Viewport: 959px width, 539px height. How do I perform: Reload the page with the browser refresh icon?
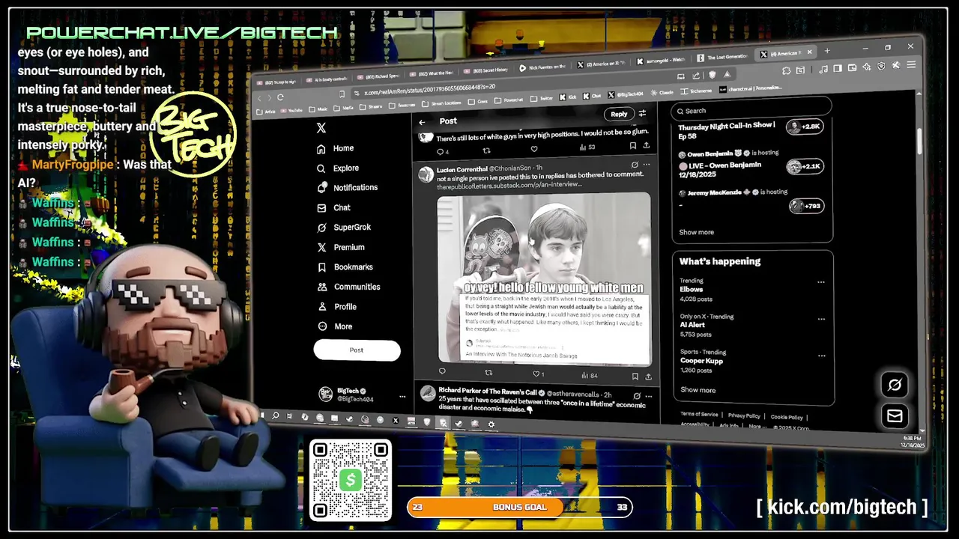point(280,97)
